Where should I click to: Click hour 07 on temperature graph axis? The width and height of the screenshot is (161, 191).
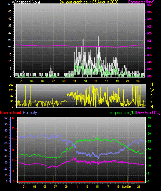point(55,187)
